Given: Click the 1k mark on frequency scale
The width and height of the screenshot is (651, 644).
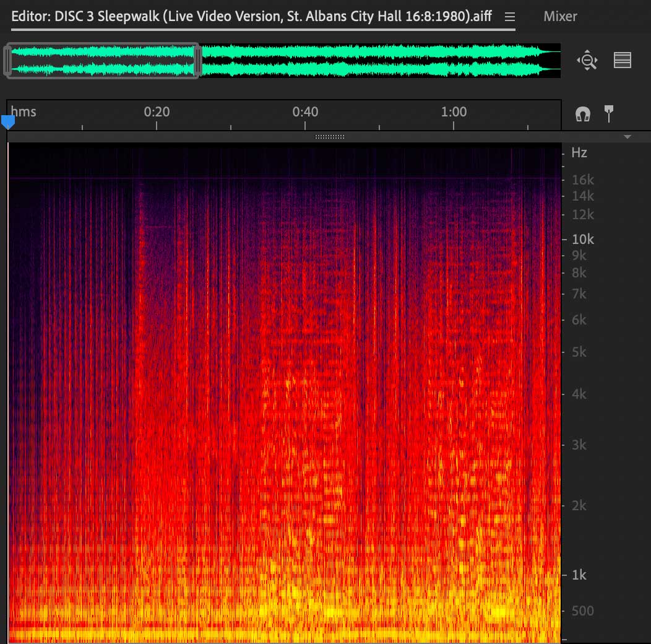Looking at the screenshot, I should click(x=579, y=575).
